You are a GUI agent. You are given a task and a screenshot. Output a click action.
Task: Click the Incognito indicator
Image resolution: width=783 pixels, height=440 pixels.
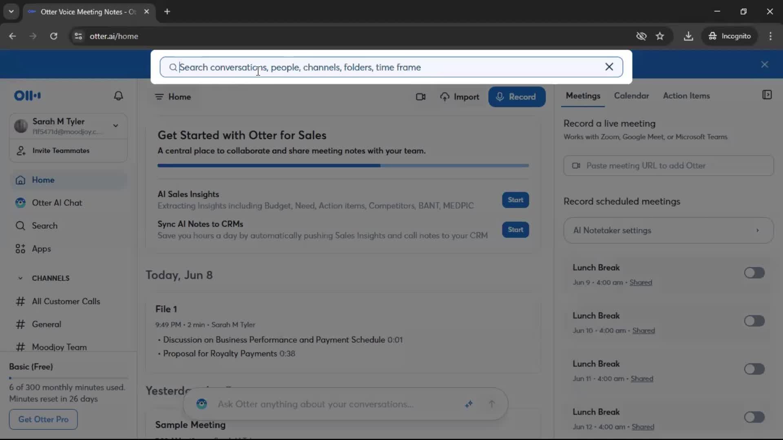click(730, 36)
